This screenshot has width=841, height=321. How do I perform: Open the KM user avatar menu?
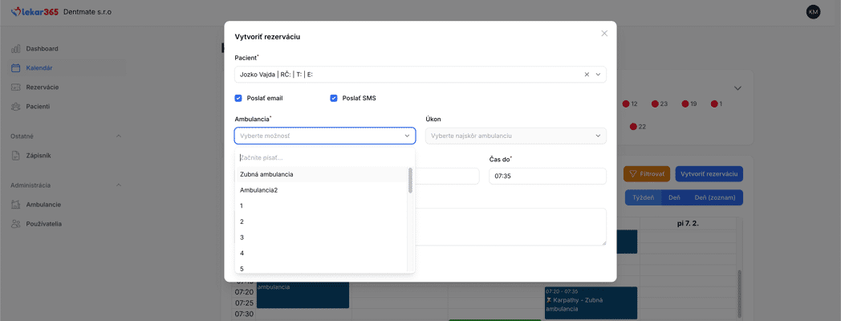point(813,12)
